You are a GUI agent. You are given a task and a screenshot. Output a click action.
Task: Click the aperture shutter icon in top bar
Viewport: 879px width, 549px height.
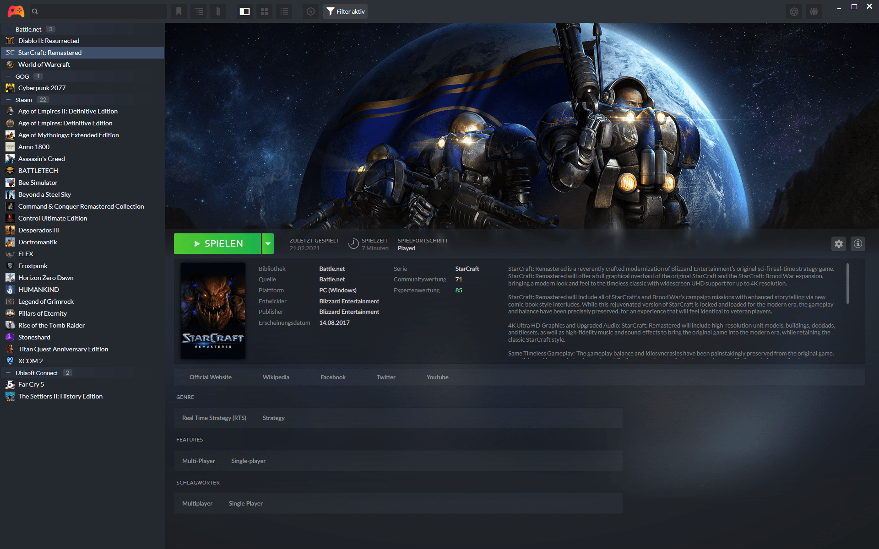tap(794, 11)
